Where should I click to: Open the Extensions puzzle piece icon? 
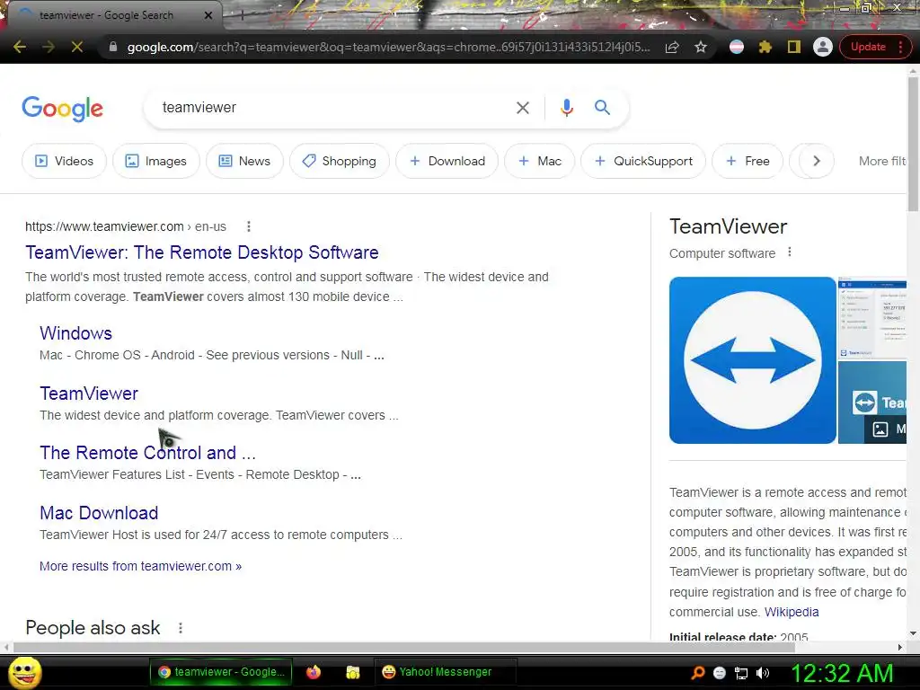click(765, 47)
